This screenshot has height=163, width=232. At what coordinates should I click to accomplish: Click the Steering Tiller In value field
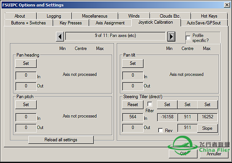133,117
